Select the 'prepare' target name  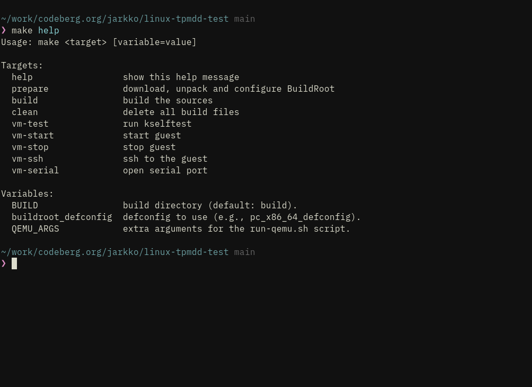pyautogui.click(x=30, y=89)
